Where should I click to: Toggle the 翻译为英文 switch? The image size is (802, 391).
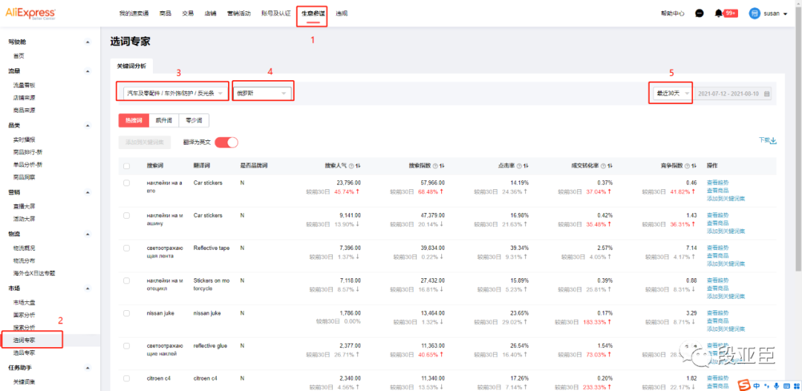click(226, 142)
